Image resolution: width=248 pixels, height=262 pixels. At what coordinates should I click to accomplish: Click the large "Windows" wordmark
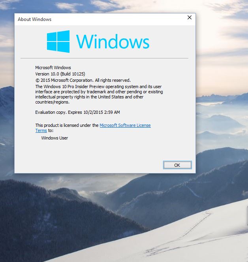point(113,41)
